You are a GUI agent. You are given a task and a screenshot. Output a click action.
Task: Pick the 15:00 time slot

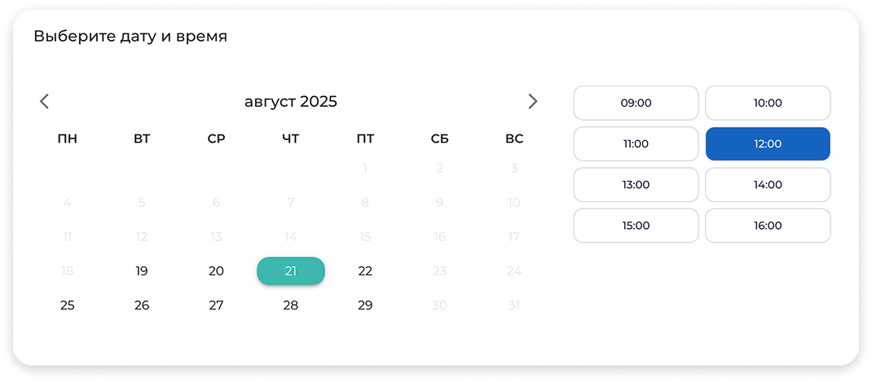point(636,226)
